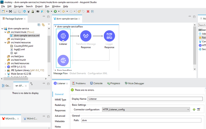Switch to the Global Elements tab
206x129 pixels.
click(x=78, y=73)
